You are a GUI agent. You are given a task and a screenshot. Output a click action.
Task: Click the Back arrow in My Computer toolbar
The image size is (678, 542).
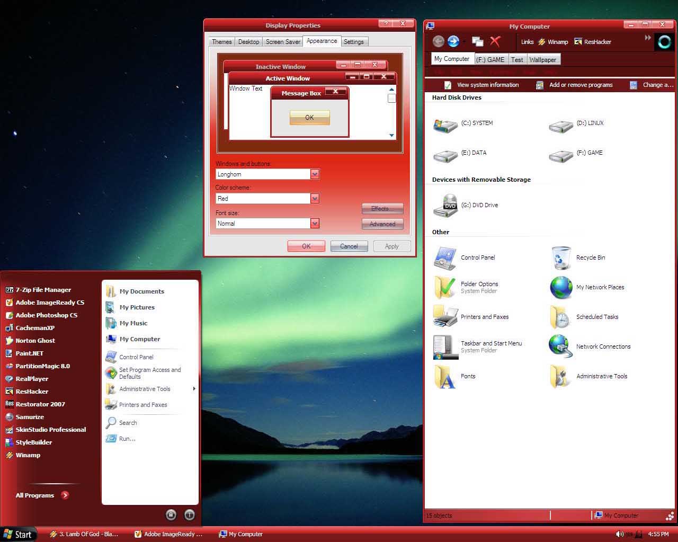[x=438, y=41]
